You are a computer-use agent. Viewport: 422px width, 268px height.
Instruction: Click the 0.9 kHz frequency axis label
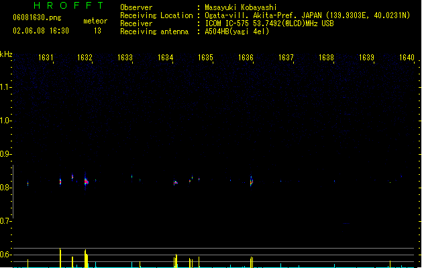point(5,154)
